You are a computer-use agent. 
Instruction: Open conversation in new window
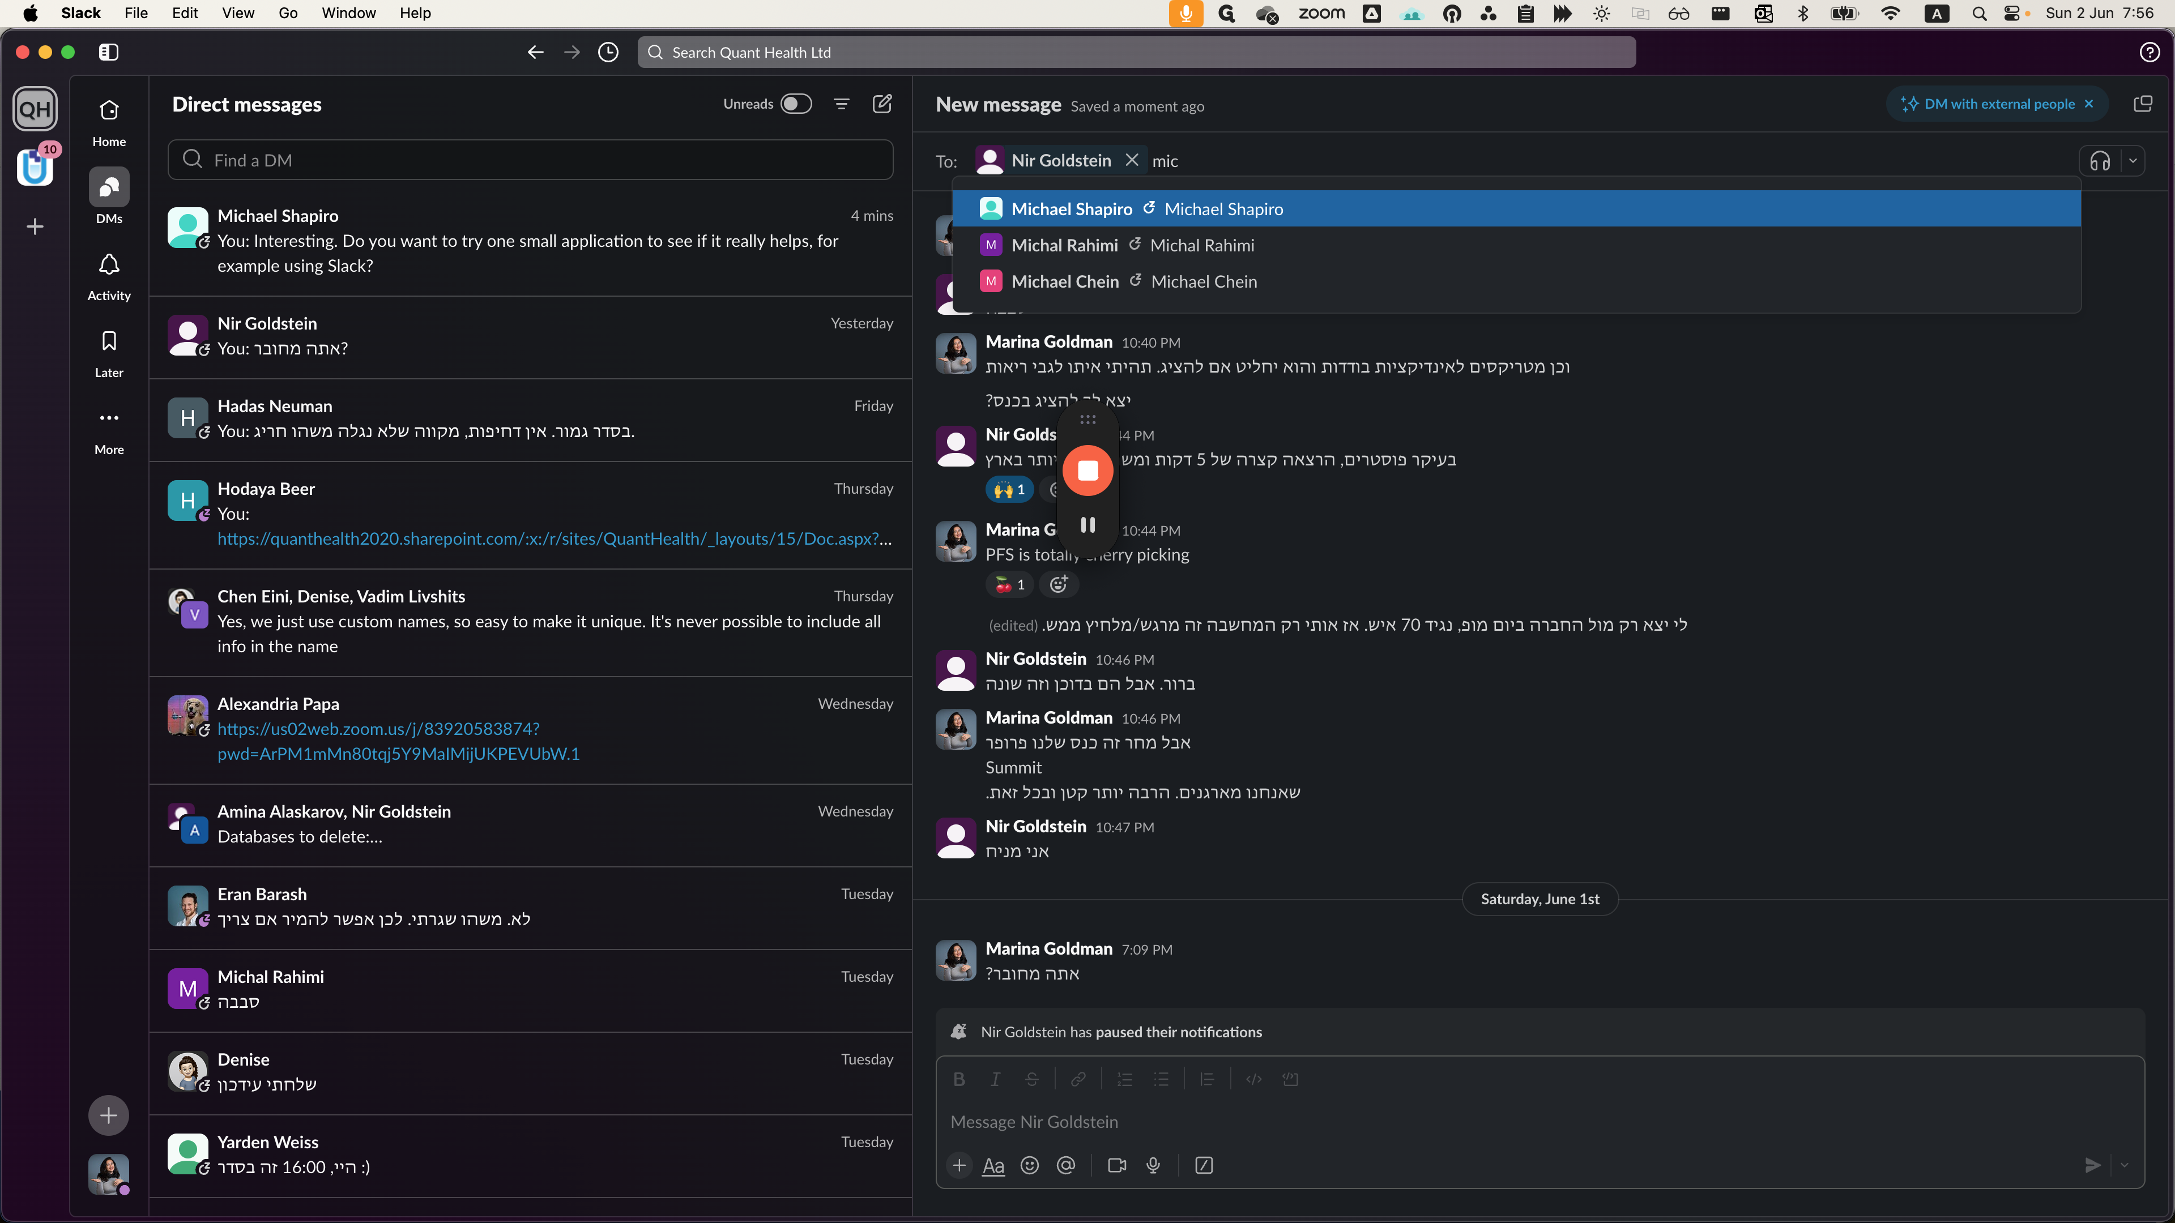pos(2143,104)
